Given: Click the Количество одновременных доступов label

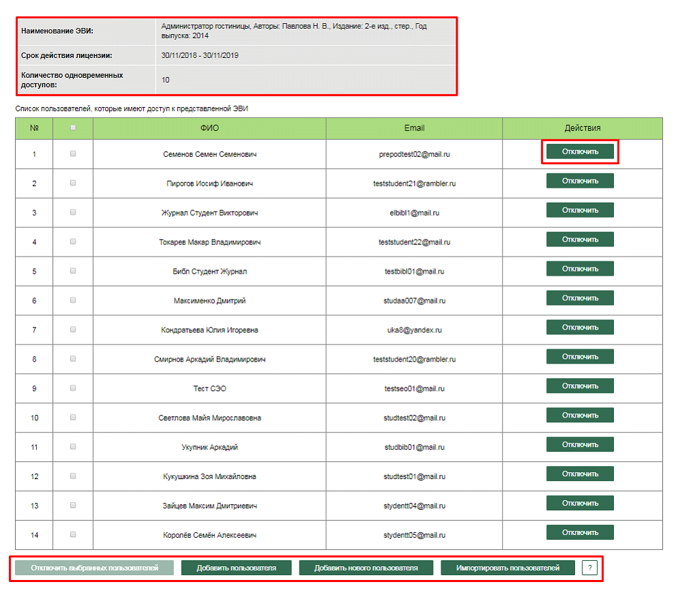Looking at the screenshot, I should [72, 81].
